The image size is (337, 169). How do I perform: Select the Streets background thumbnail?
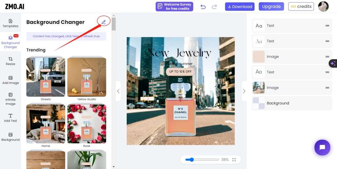45,77
